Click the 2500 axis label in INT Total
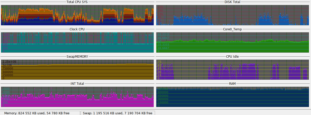Screen dimensions: 311x115 [x=6, y=89]
